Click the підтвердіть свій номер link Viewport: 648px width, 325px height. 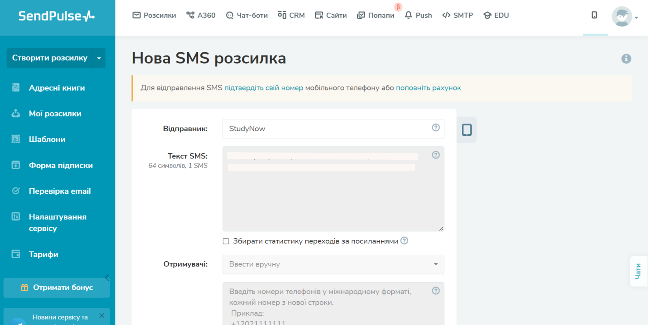pyautogui.click(x=263, y=88)
